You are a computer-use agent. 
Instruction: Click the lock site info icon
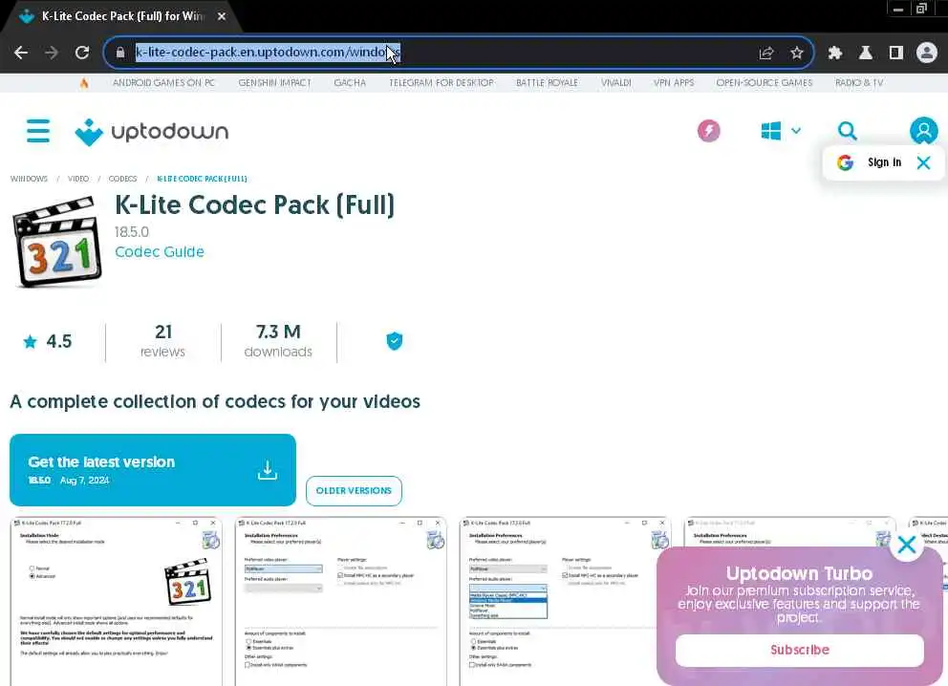click(x=120, y=53)
